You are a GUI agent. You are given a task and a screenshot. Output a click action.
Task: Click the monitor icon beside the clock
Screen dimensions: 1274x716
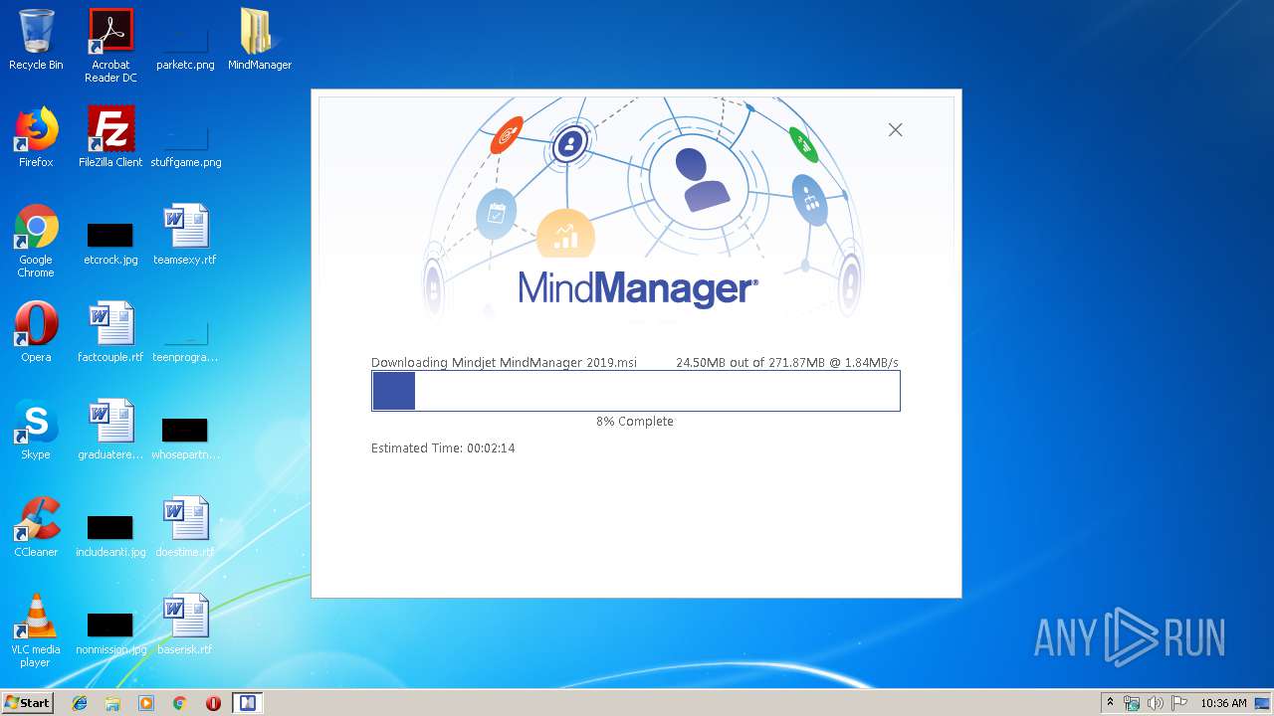pyautogui.click(x=1262, y=703)
